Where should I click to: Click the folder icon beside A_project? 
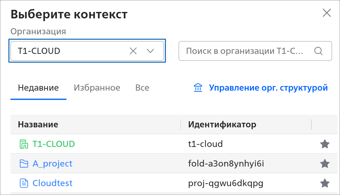pos(24,163)
